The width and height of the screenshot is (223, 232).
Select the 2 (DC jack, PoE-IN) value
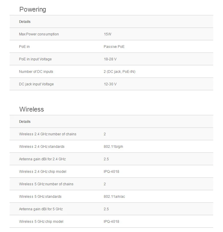(x=120, y=72)
